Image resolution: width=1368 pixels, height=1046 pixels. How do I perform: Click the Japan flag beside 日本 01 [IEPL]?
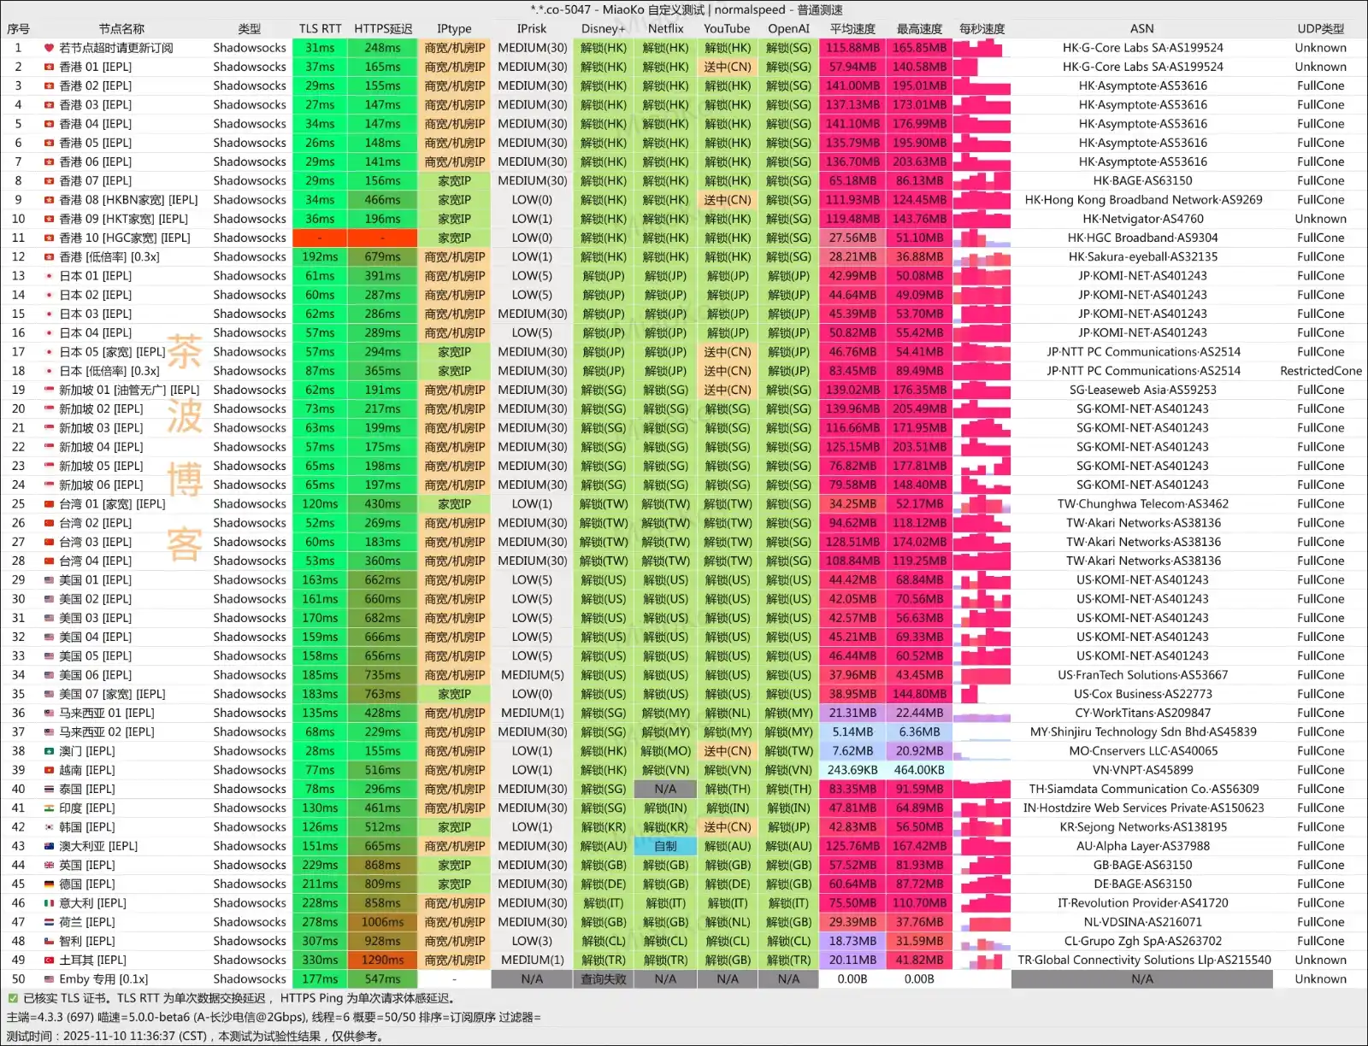pyautogui.click(x=50, y=276)
